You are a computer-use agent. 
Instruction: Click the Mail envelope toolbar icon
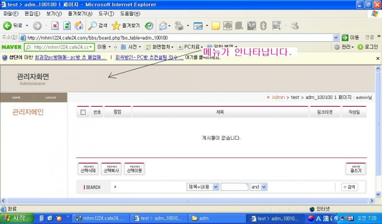pyautogui.click(x=163, y=25)
